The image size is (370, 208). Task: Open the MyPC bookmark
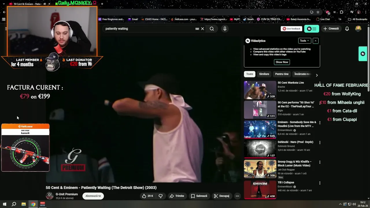235,19
